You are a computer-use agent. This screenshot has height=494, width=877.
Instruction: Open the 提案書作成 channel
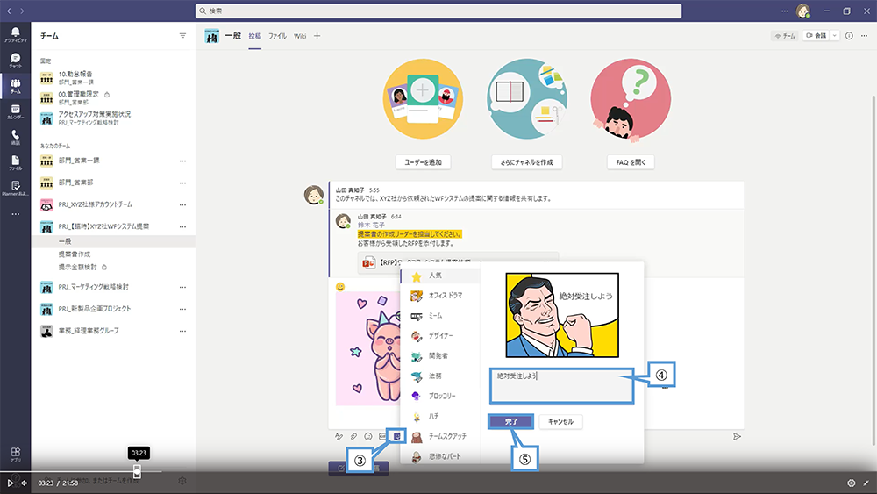tap(75, 254)
